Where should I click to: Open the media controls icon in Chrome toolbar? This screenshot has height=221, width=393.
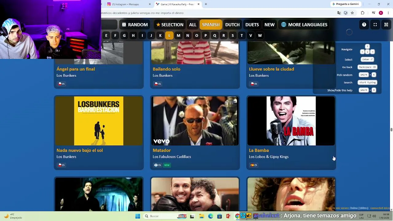(x=373, y=13)
